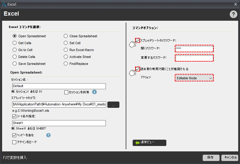Click the F2で変数を挿入 hint text
This screenshot has width=240, height=164.
[x=15, y=158]
